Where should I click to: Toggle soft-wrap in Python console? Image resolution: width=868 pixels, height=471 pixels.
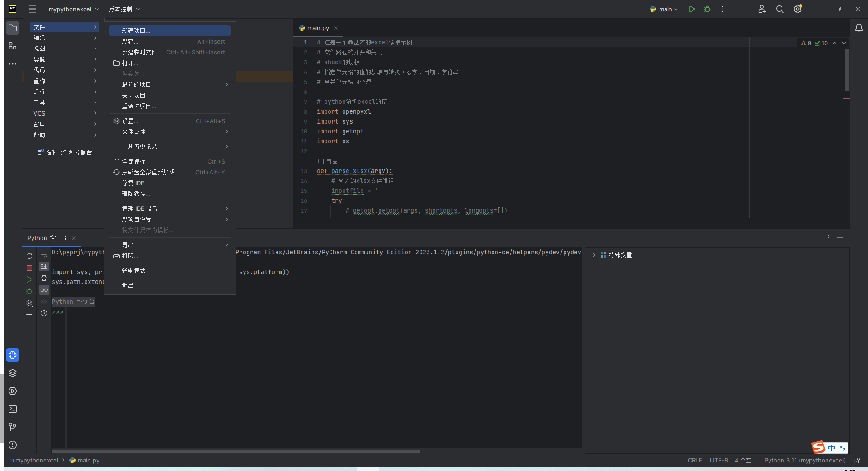coord(44,255)
